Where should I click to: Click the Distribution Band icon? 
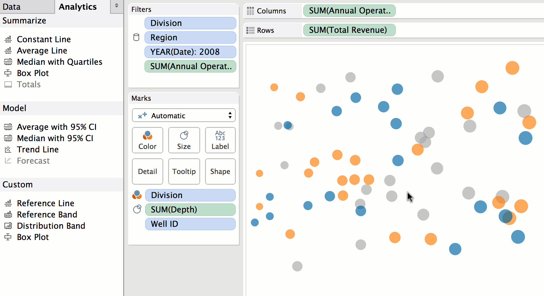8,226
